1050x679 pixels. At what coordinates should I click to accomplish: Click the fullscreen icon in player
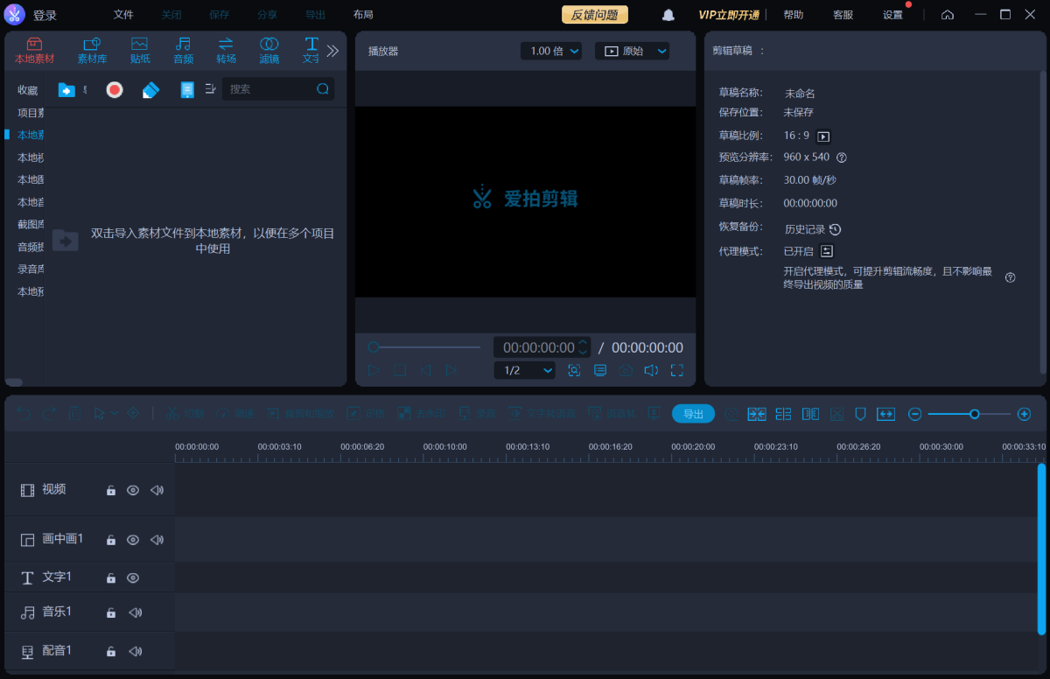pyautogui.click(x=676, y=370)
